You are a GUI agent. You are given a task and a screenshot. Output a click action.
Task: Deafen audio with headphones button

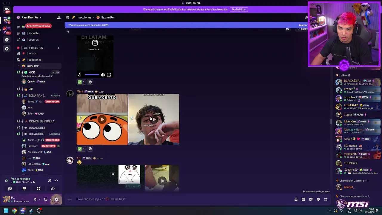pos(46,199)
